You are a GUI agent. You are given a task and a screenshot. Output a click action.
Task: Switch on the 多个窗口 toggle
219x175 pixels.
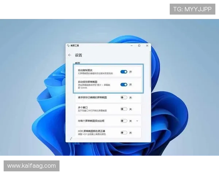[124, 109]
